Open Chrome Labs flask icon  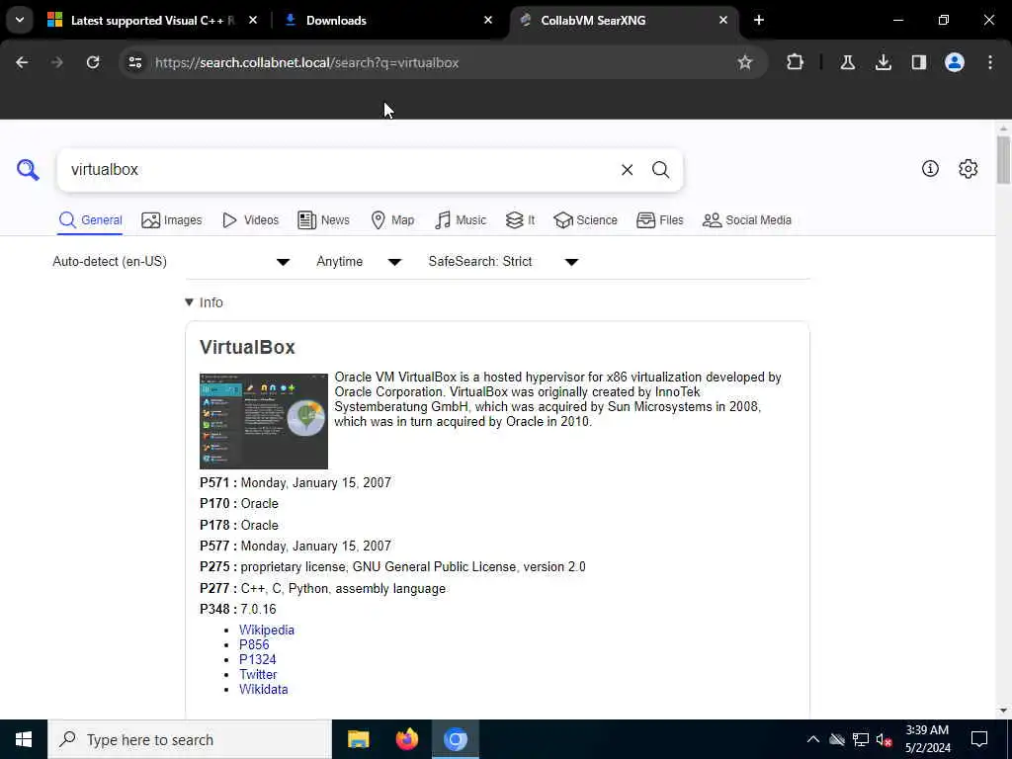pyautogui.click(x=847, y=62)
